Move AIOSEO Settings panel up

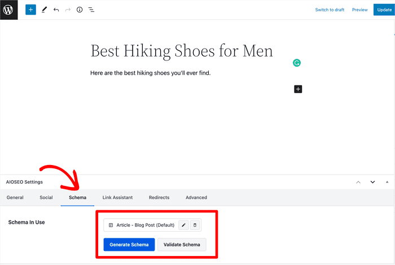(x=358, y=182)
